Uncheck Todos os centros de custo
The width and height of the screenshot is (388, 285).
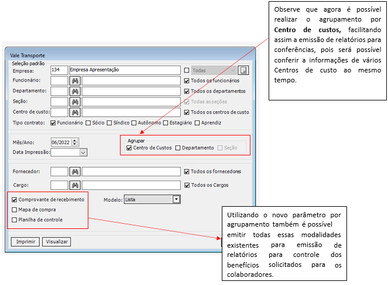point(187,112)
